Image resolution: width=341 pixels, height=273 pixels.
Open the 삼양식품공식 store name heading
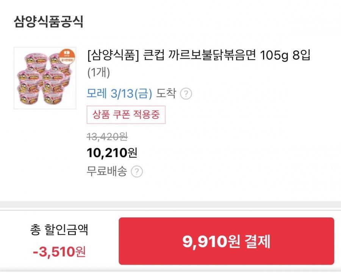[48, 22]
